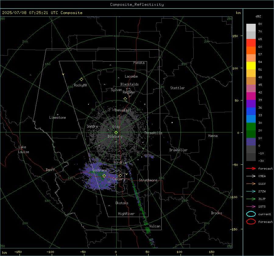The width and height of the screenshot is (274, 256).
Task: Click the white 09EA arrow icon
Action: tap(251, 176)
